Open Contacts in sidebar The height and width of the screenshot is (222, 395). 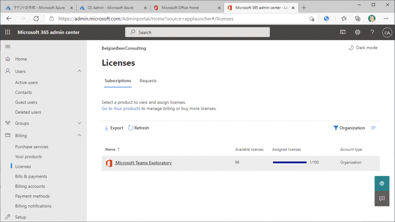pyautogui.click(x=24, y=92)
